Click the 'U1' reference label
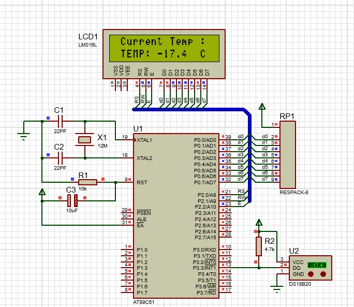The height and width of the screenshot is (307, 354). [x=138, y=129]
